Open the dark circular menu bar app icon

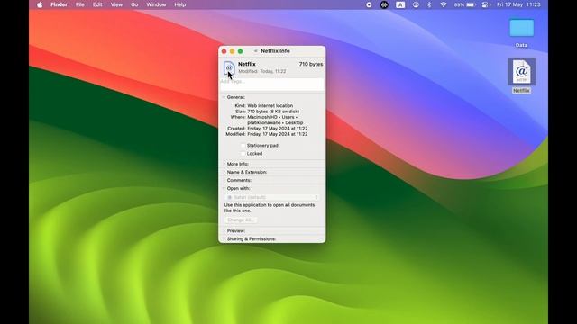384,4
